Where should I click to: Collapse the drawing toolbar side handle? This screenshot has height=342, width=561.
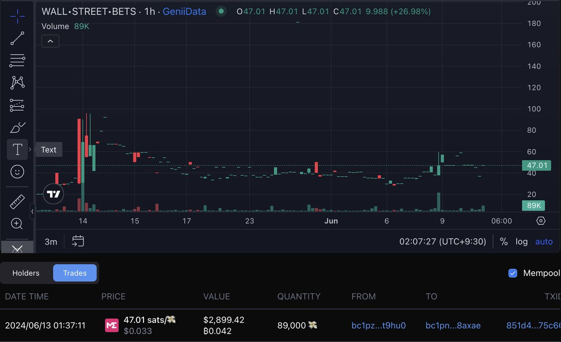(x=32, y=211)
